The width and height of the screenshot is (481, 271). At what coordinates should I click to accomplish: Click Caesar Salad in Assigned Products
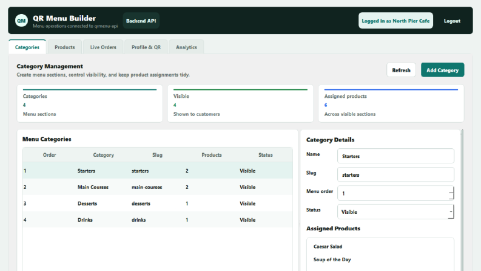point(328,247)
